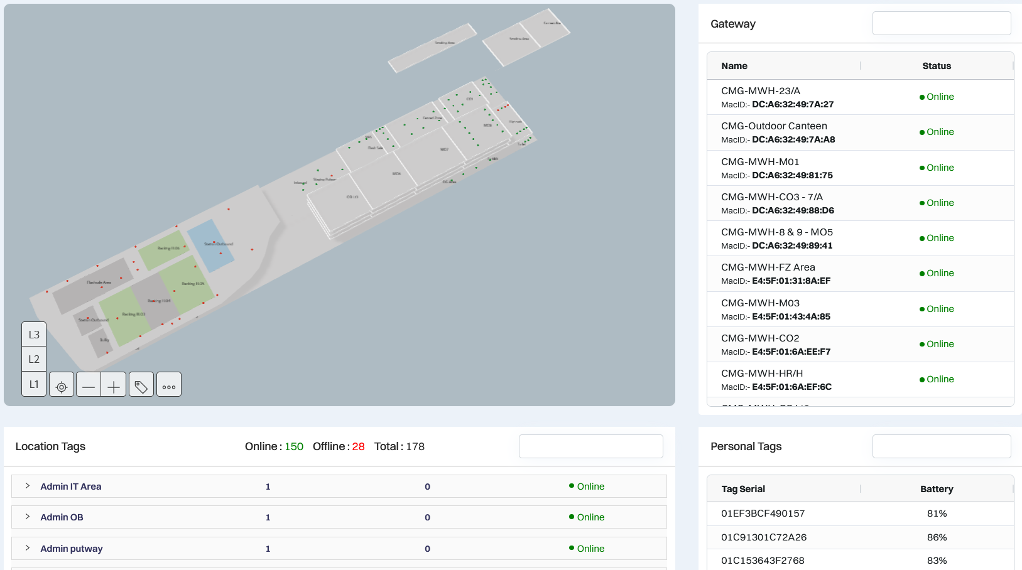This screenshot has height=570, width=1022.
Task: Switch map to floor L2
Action: 34,359
